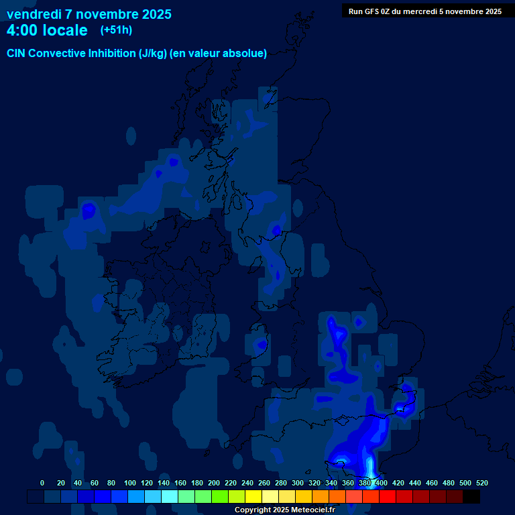This screenshot has width=515, height=515.
Task: Select the bright red 420 legend swatch
Action: tap(388, 496)
